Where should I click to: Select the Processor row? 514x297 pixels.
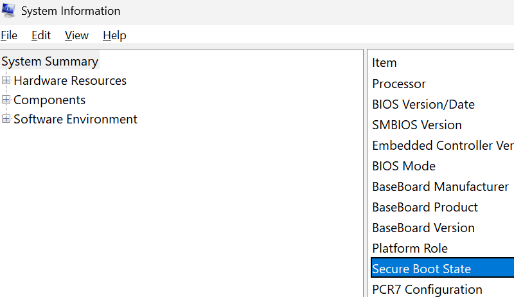pyautogui.click(x=443, y=84)
